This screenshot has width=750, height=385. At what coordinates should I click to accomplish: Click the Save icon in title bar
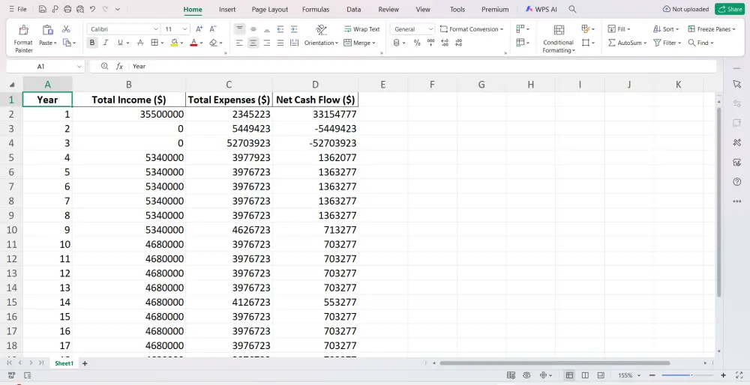pos(43,9)
